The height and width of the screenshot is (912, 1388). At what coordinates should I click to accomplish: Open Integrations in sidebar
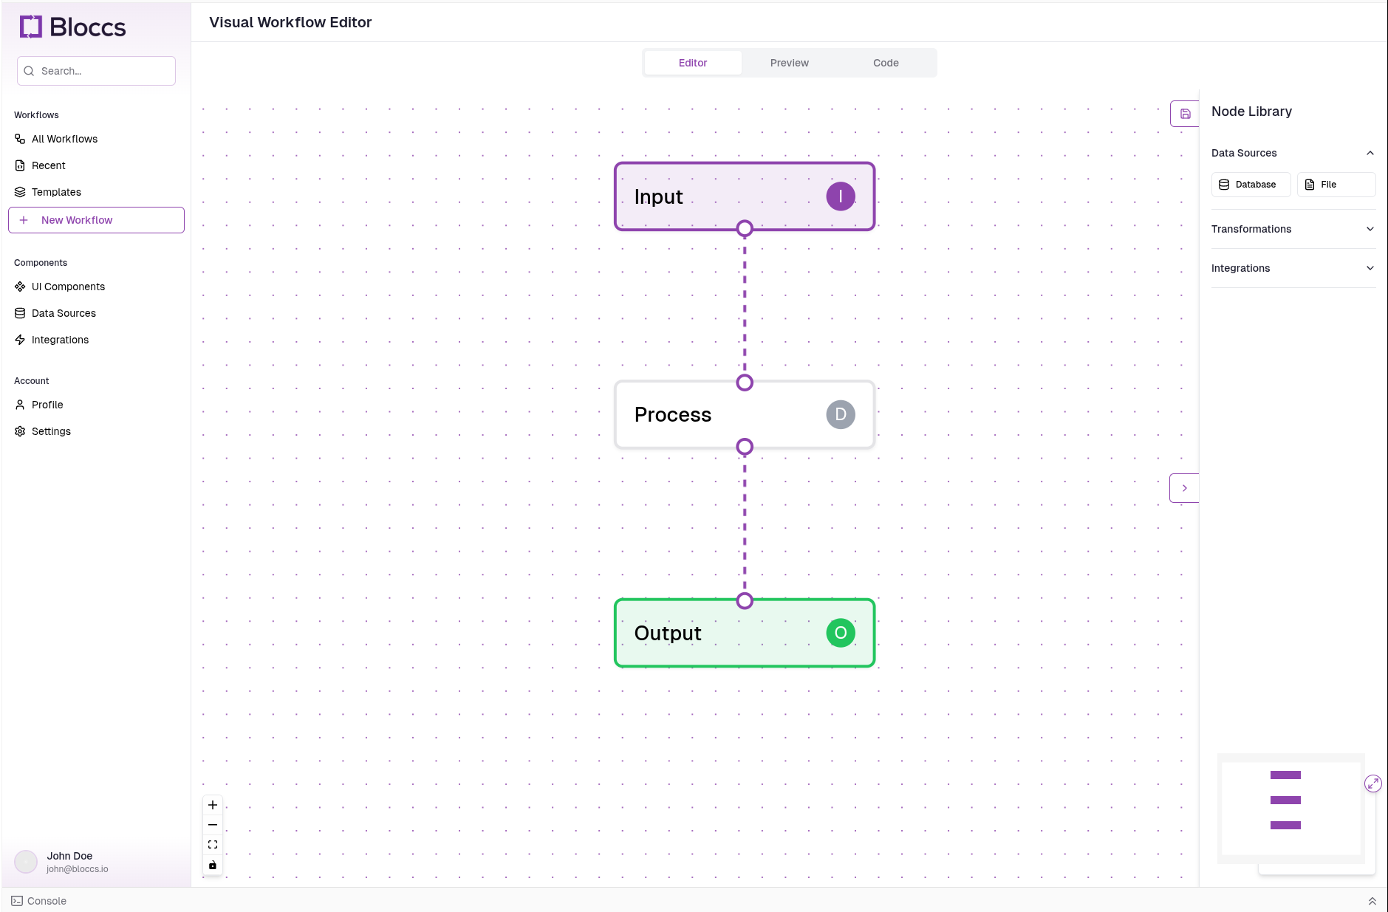point(96,340)
